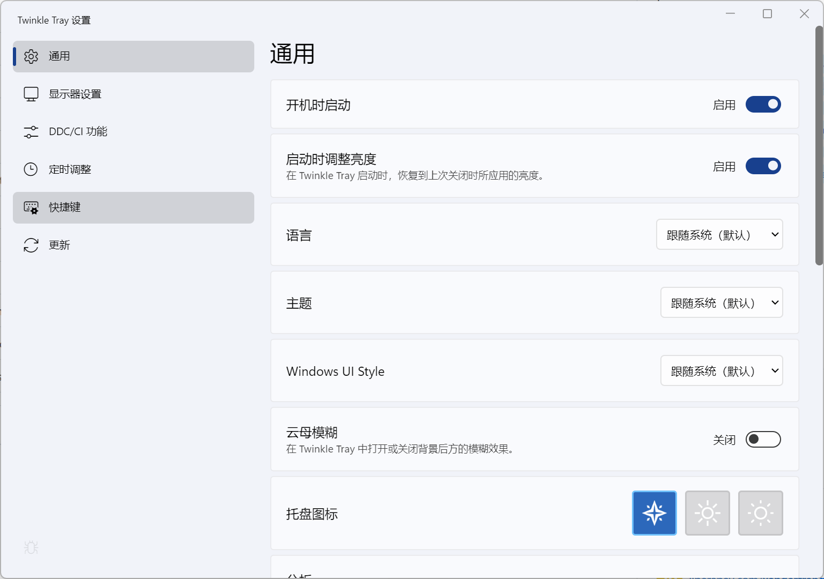Click the gear icon beside 通用

point(31,56)
